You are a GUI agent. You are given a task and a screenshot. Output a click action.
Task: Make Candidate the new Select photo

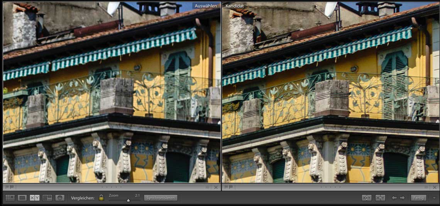[x=380, y=198]
